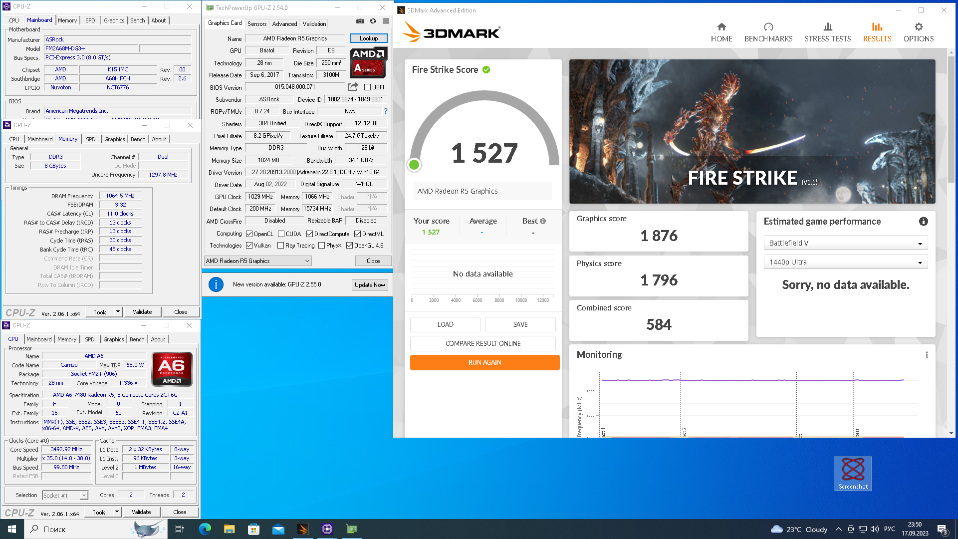
Task: Toggle the UEFI checkbox in GPU-Z
Action: click(368, 87)
